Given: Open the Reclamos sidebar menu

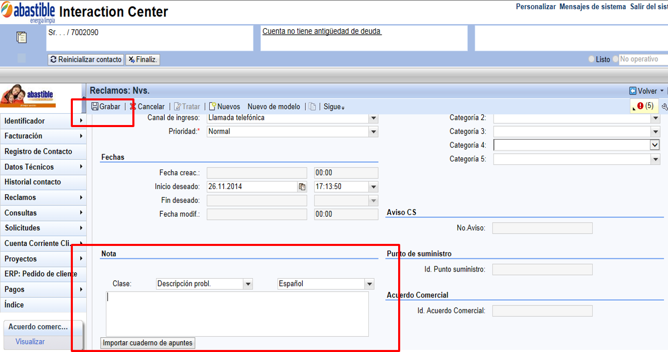Looking at the screenshot, I should 43,197.
